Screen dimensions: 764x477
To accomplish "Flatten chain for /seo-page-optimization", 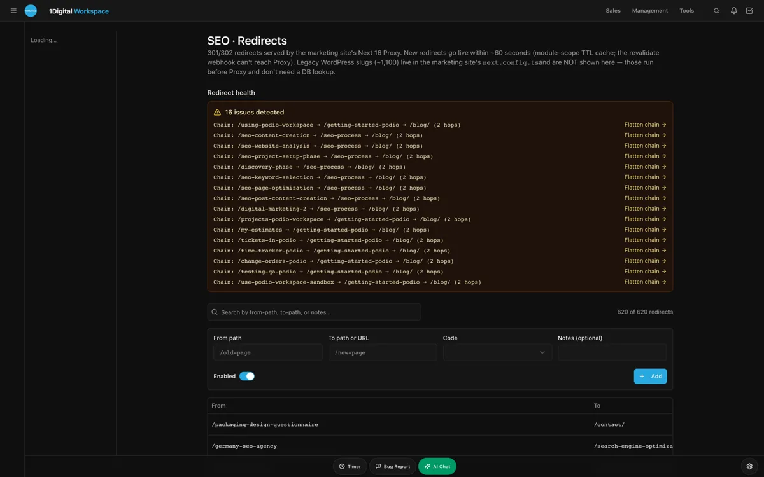I will pos(645,188).
